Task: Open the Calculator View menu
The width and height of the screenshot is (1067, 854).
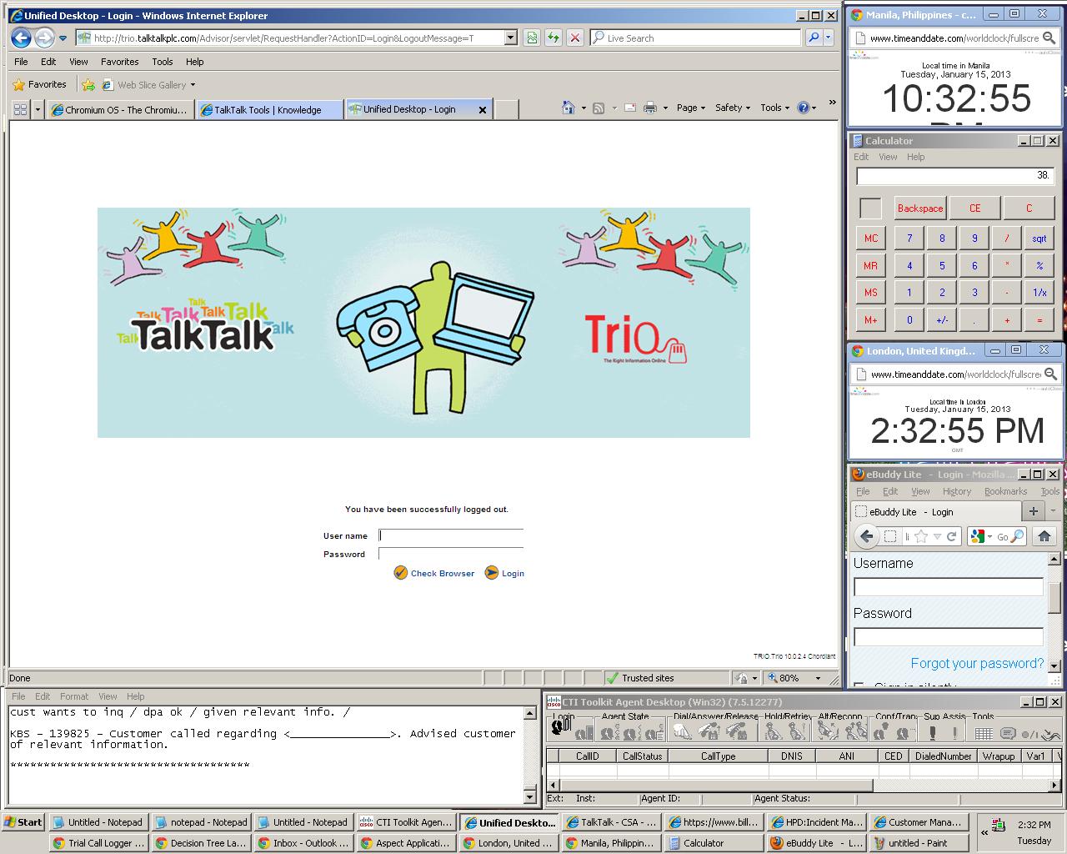Action: click(888, 157)
